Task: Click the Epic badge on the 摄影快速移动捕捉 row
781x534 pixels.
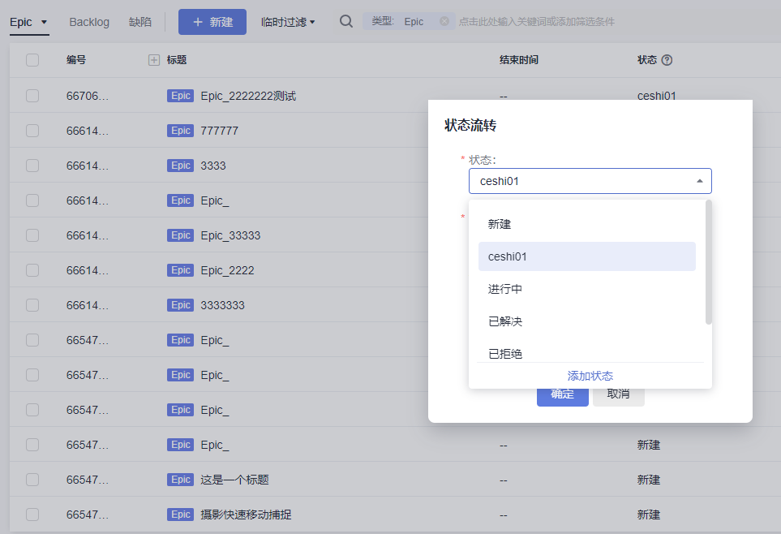Action: tap(180, 515)
